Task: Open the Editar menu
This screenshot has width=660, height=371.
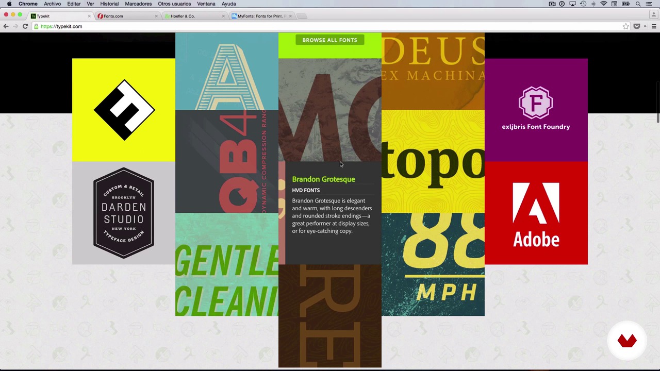Action: point(74,4)
